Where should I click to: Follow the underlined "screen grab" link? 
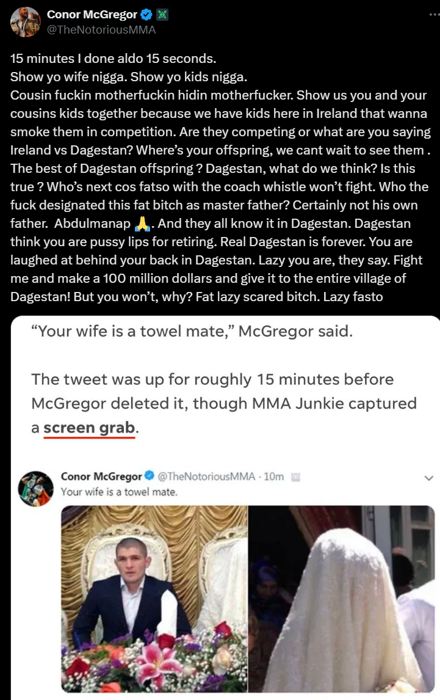89,428
